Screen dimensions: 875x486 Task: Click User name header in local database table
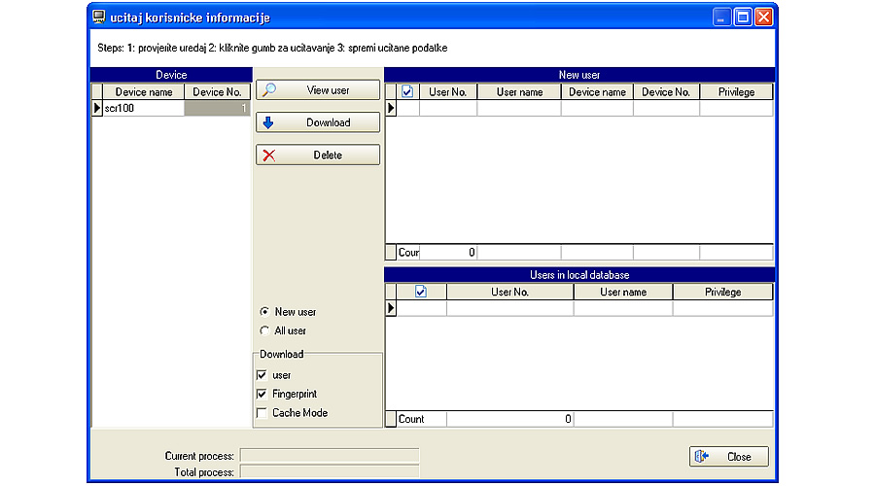622,292
